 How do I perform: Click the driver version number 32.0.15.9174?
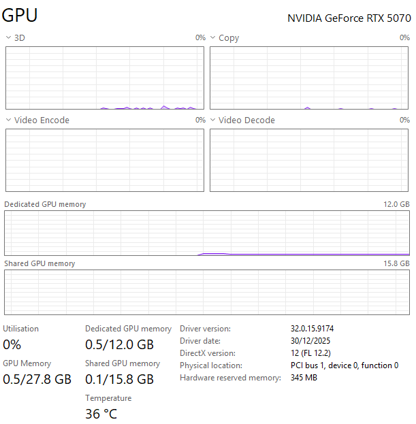point(312,329)
